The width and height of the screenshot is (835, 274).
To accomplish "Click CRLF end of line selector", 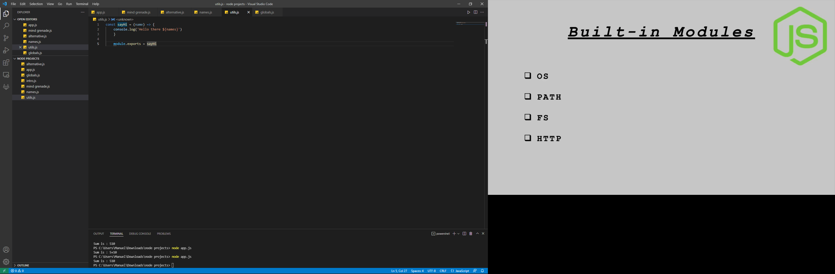I will point(443,271).
